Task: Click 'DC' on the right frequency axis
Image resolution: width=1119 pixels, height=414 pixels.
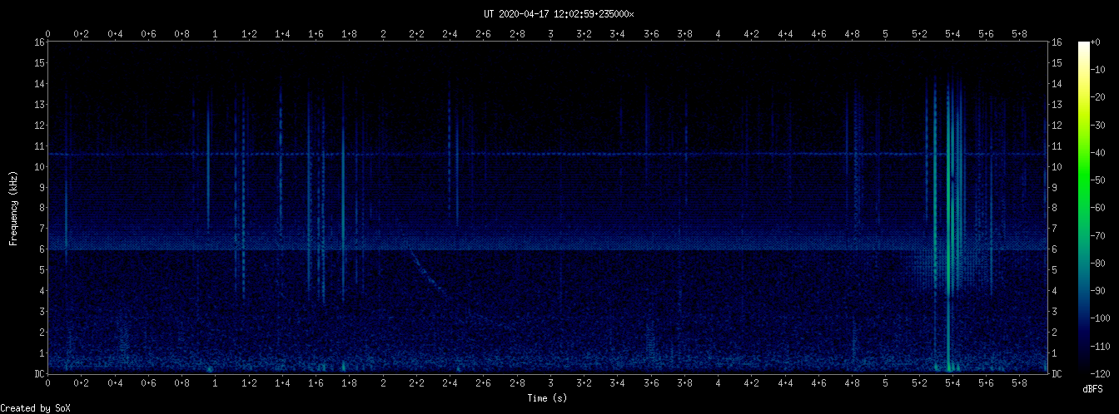Action: point(1057,373)
